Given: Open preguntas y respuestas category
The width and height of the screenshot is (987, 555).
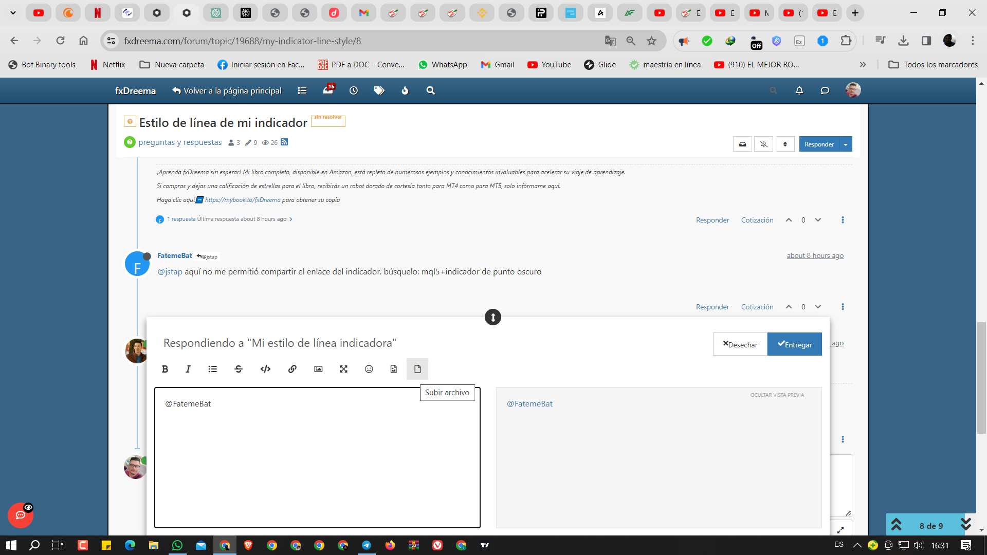Looking at the screenshot, I should click(x=180, y=142).
